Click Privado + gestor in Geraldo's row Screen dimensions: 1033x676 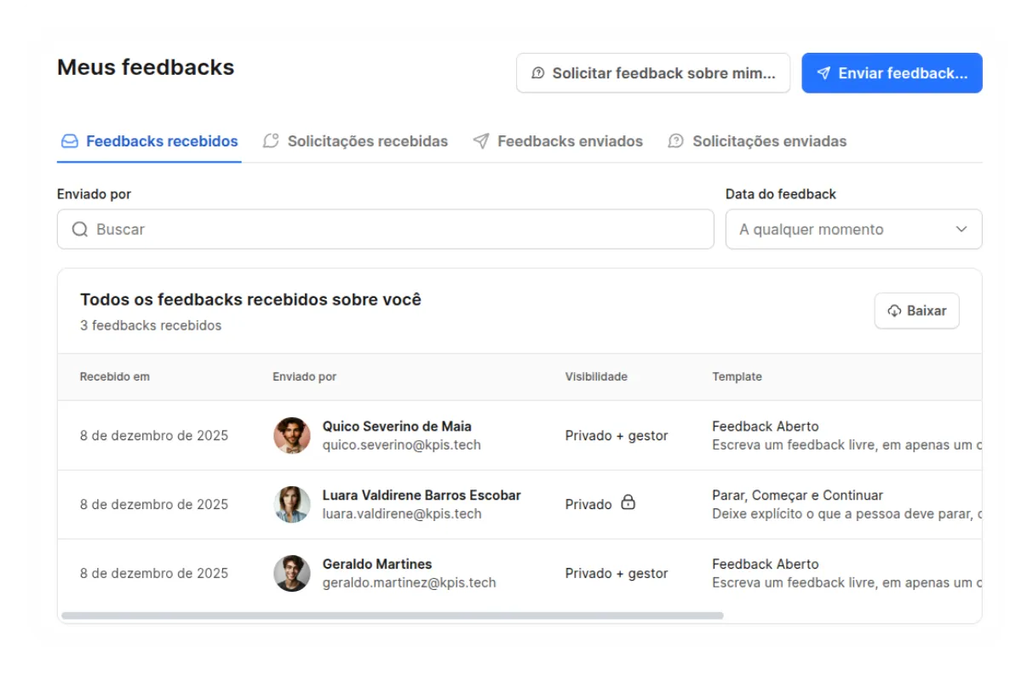pyautogui.click(x=617, y=573)
